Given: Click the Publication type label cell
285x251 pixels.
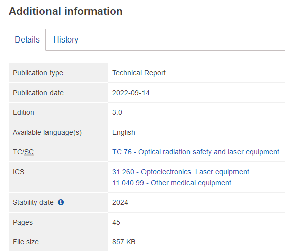Looking at the screenshot, I should (x=58, y=73).
